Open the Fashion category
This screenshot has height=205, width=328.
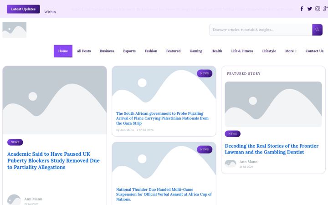pyautogui.click(x=151, y=51)
